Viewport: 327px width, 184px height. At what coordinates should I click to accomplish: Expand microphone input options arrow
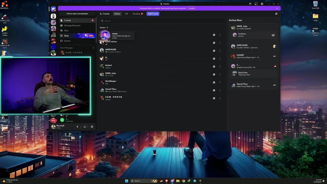click(80, 127)
